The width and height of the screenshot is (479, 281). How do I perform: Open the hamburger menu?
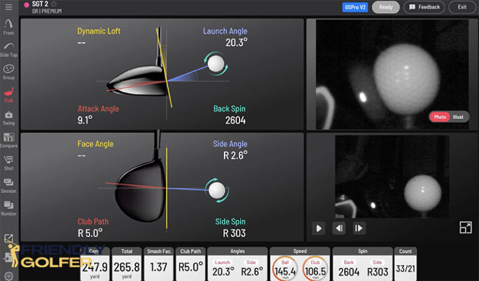(9, 7)
